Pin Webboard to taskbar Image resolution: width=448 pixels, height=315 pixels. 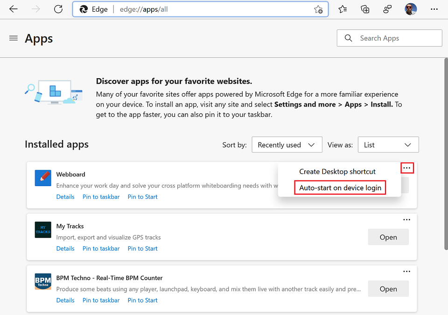coord(101,196)
